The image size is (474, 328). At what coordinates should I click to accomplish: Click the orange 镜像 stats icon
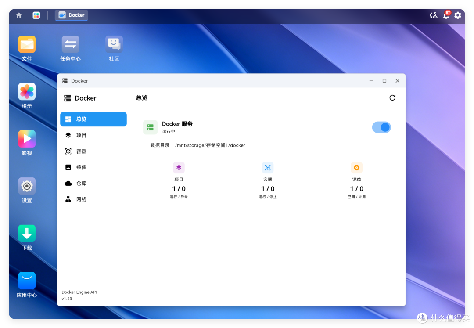point(356,167)
